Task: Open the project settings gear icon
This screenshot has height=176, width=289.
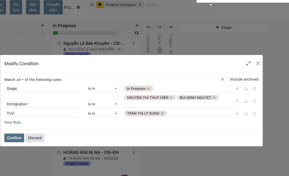Action: (x=78, y=7)
